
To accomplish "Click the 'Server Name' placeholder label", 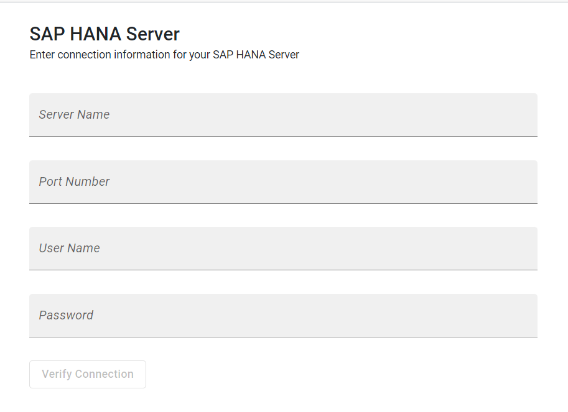I will click(74, 115).
